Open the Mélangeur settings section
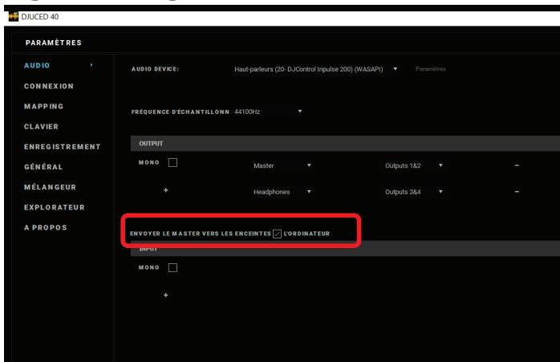The width and height of the screenshot is (560, 362). [50, 187]
